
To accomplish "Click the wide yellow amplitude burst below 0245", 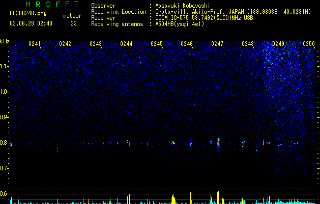I will click(173, 199).
